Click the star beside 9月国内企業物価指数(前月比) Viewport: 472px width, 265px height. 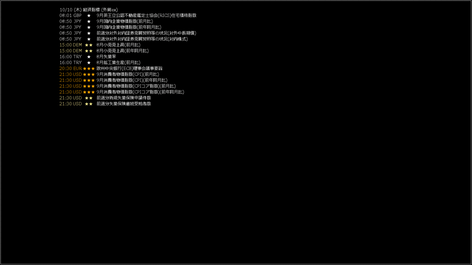pos(89,22)
